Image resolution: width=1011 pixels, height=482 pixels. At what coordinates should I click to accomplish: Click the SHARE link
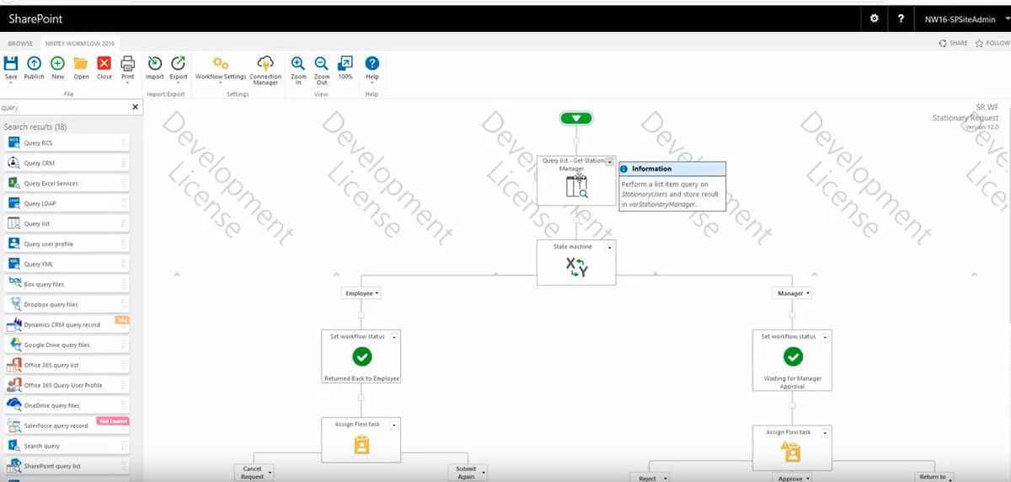point(954,43)
